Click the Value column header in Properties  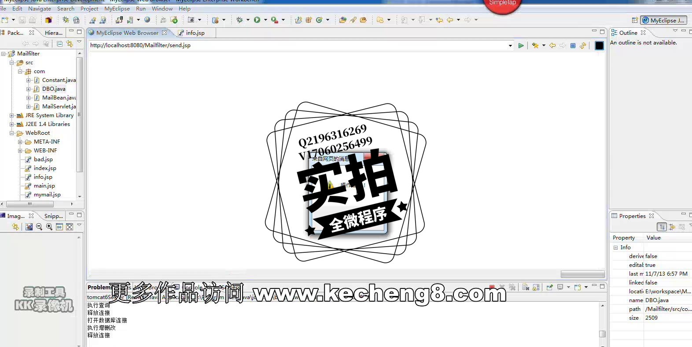[654, 238]
